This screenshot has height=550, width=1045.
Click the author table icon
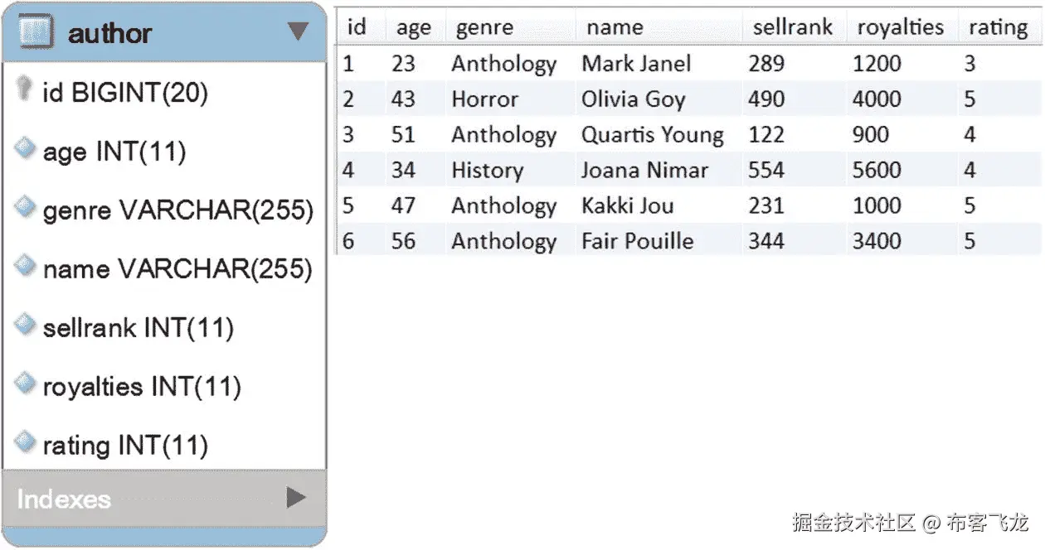pos(34,33)
